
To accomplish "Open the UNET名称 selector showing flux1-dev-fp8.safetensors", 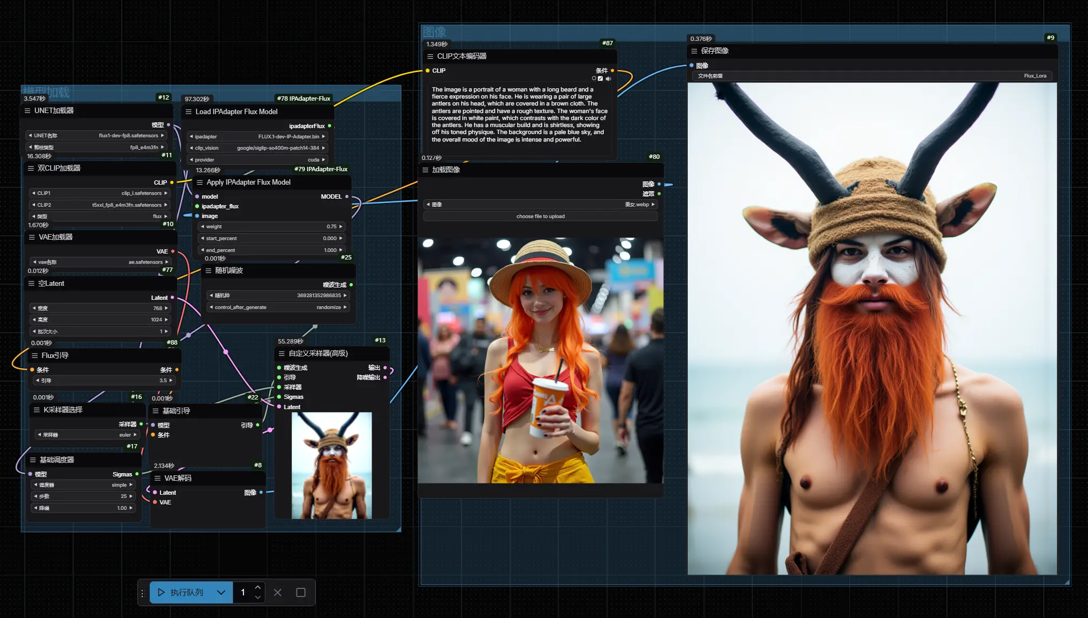I will [x=96, y=136].
